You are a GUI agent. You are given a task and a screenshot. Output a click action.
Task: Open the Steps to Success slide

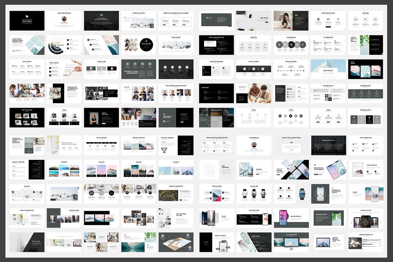pos(216,118)
